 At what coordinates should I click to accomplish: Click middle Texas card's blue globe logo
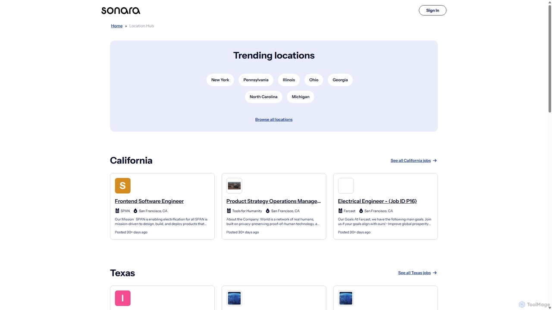234,298
